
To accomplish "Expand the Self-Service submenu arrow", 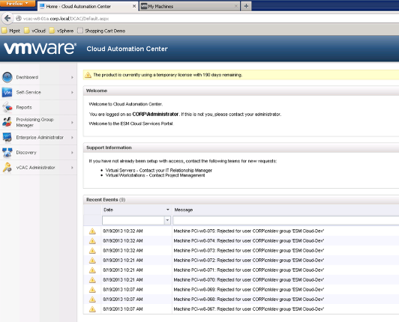I will 72,92.
